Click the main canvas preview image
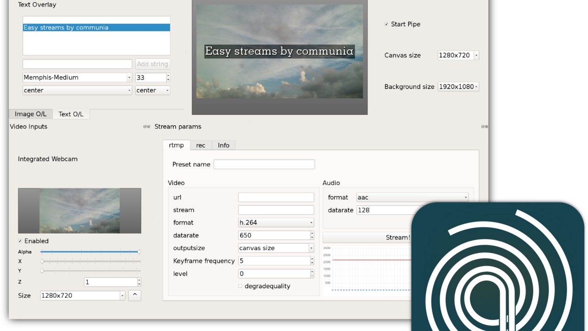Viewport: 588px width, 331px height. coord(280,51)
